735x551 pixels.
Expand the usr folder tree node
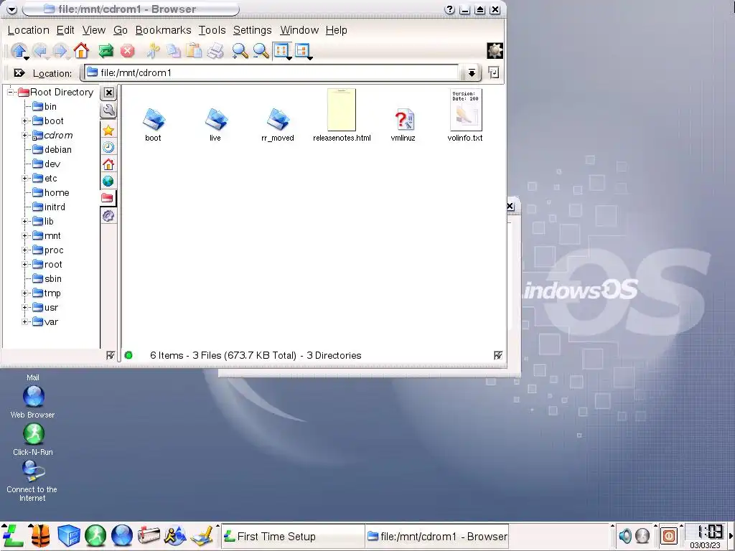(x=25, y=308)
